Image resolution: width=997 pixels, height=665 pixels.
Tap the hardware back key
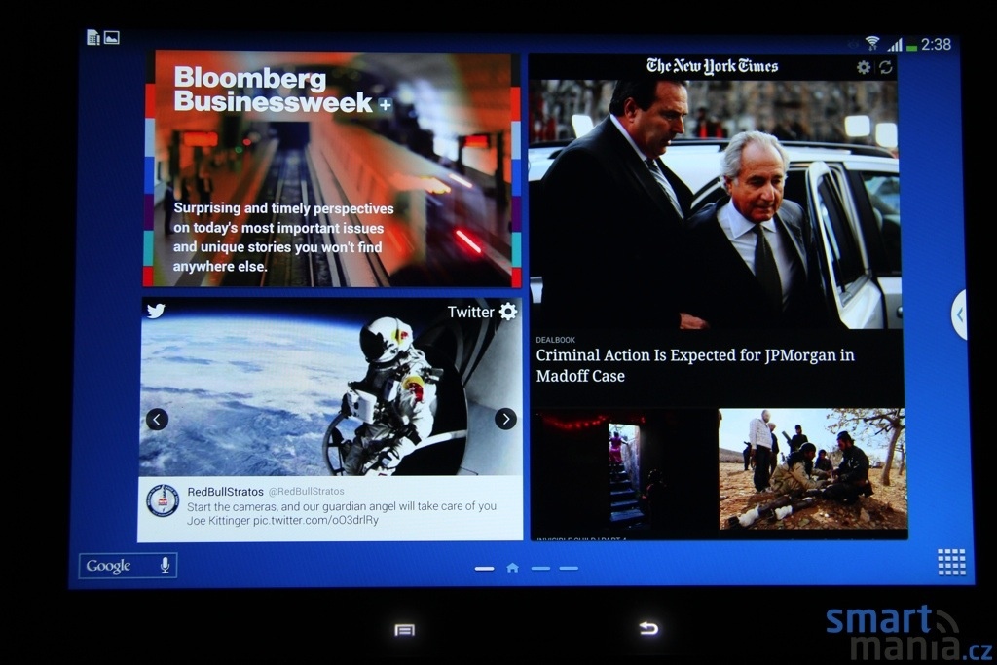648,628
